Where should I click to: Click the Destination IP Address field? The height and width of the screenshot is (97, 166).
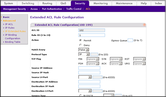pyautogui.click(x=89, y=82)
